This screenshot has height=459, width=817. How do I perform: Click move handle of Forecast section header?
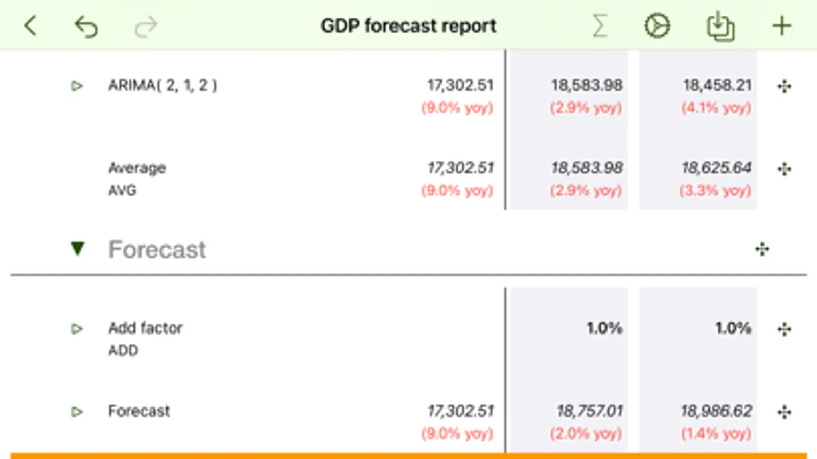[x=762, y=249]
